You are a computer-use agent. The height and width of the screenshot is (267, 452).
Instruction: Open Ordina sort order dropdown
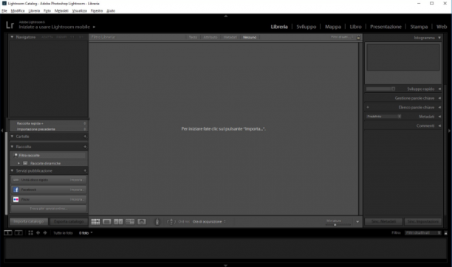coord(209,221)
